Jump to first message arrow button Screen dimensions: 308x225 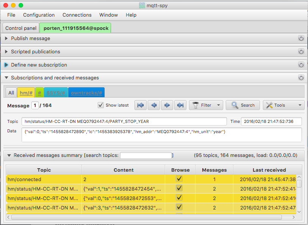(141, 105)
